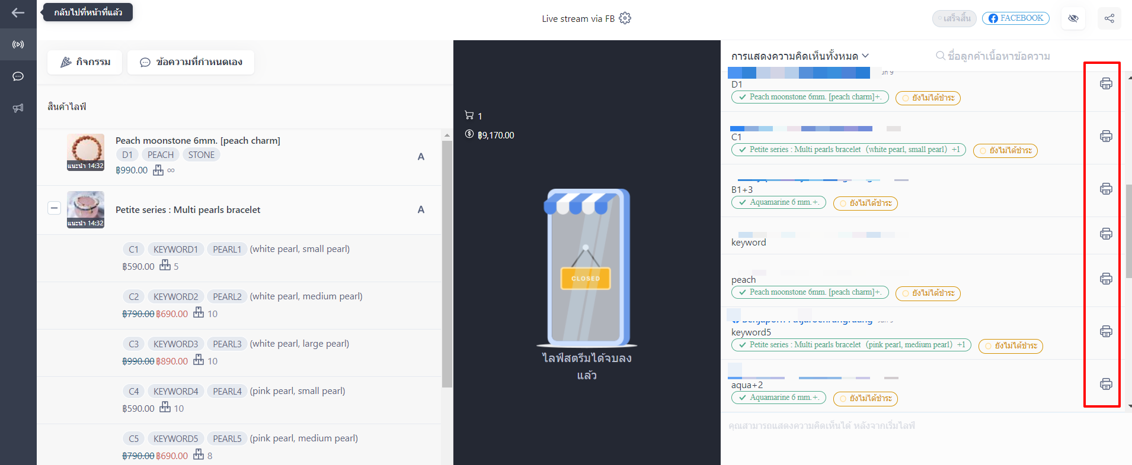Click keyword5 comment's pink pearl order tag
The width and height of the screenshot is (1132, 465).
[851, 345]
